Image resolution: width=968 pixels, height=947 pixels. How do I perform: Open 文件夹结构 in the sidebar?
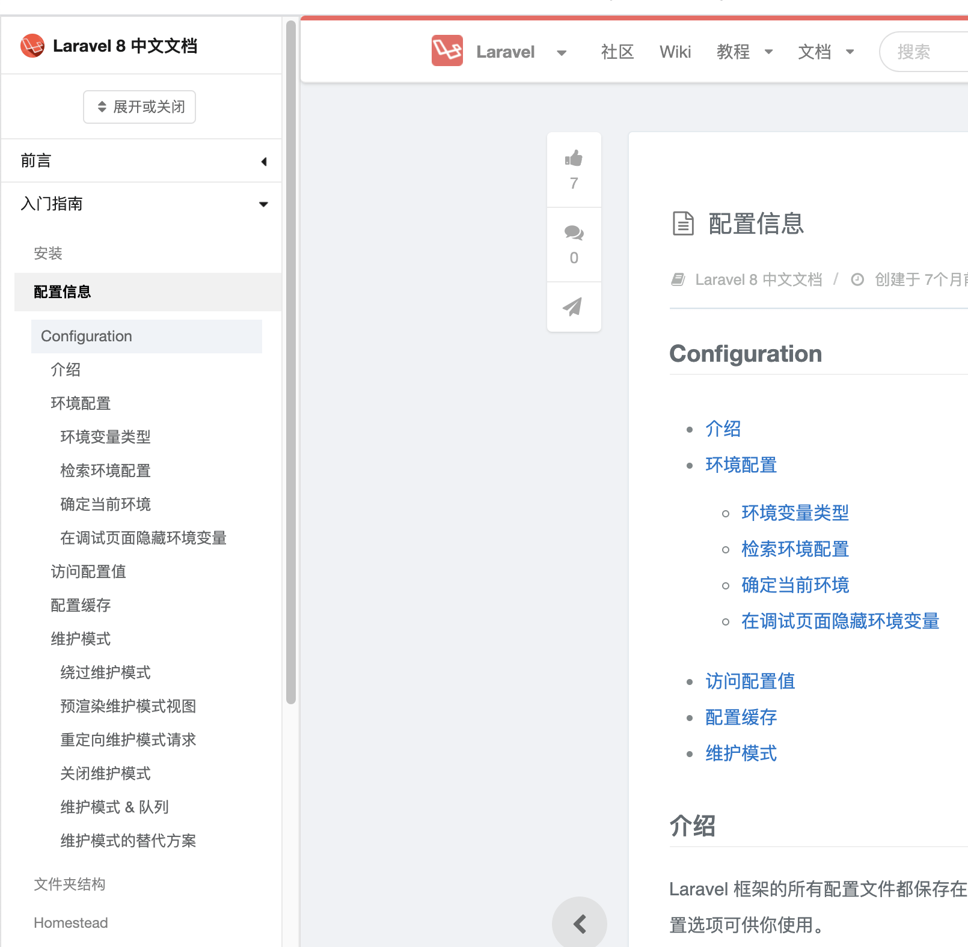70,884
